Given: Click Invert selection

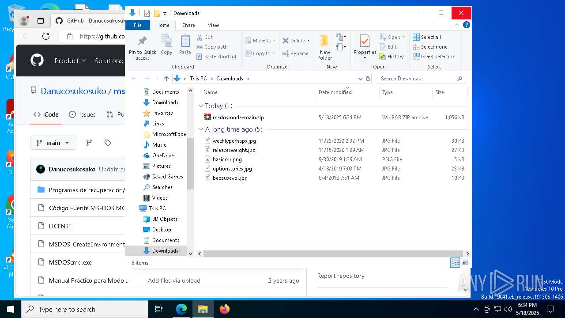Looking at the screenshot, I should coord(434,57).
